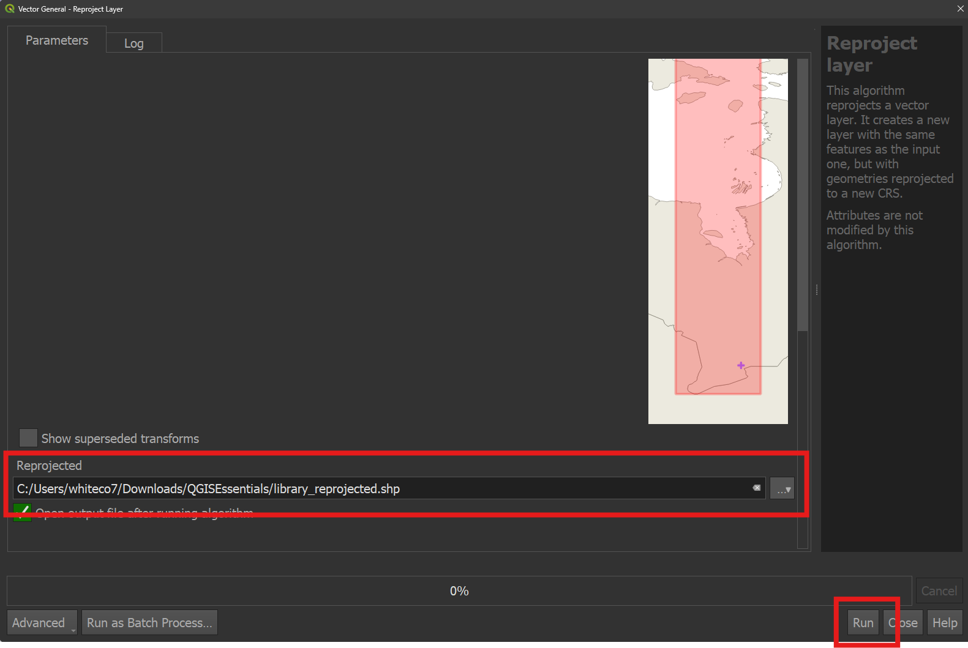The height and width of the screenshot is (648, 968).
Task: Open the output file browse dropdown
Action: coord(782,488)
